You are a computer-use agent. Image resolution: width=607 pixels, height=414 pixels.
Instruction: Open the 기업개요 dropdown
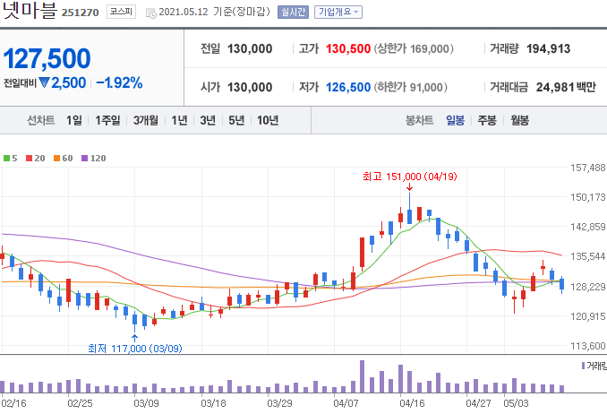click(x=338, y=12)
